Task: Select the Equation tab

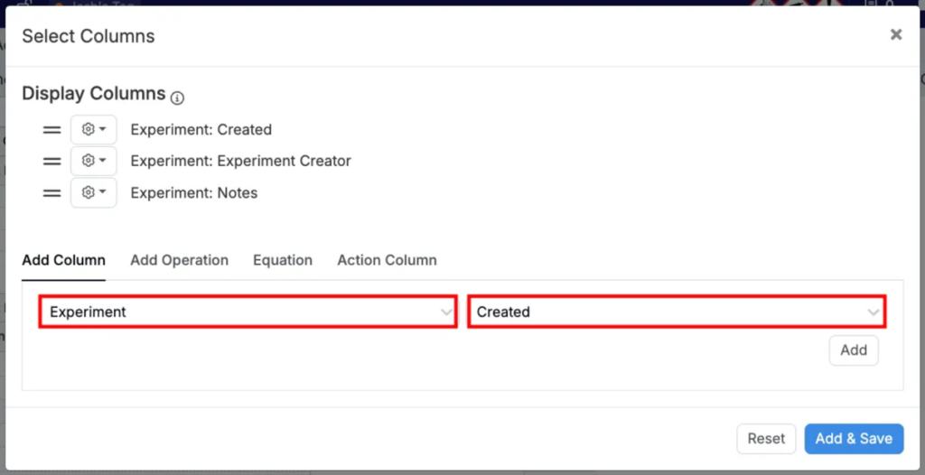Action: 283,260
